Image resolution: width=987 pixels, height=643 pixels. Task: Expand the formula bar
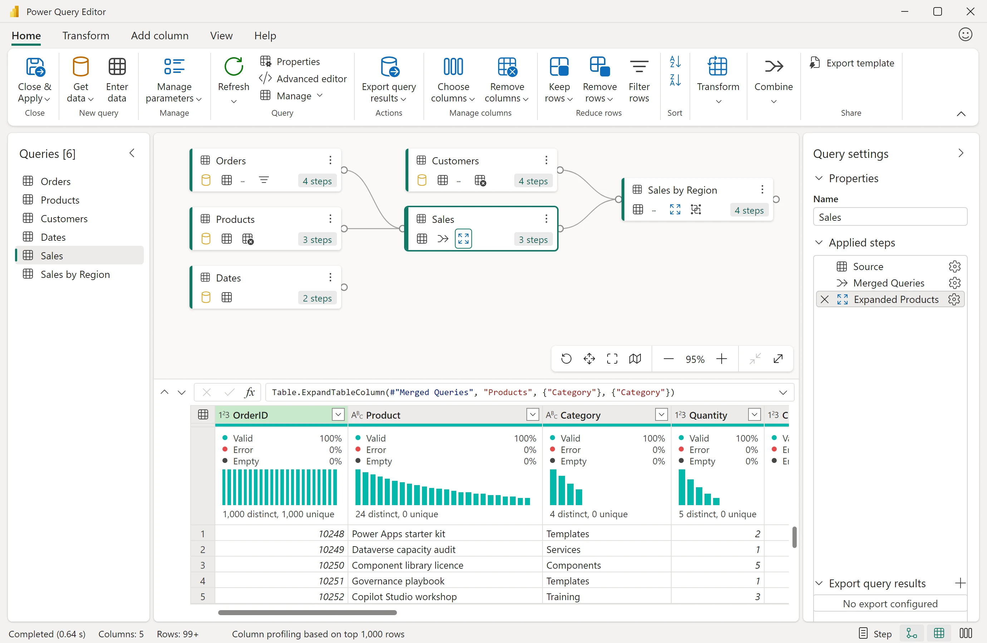click(x=783, y=392)
